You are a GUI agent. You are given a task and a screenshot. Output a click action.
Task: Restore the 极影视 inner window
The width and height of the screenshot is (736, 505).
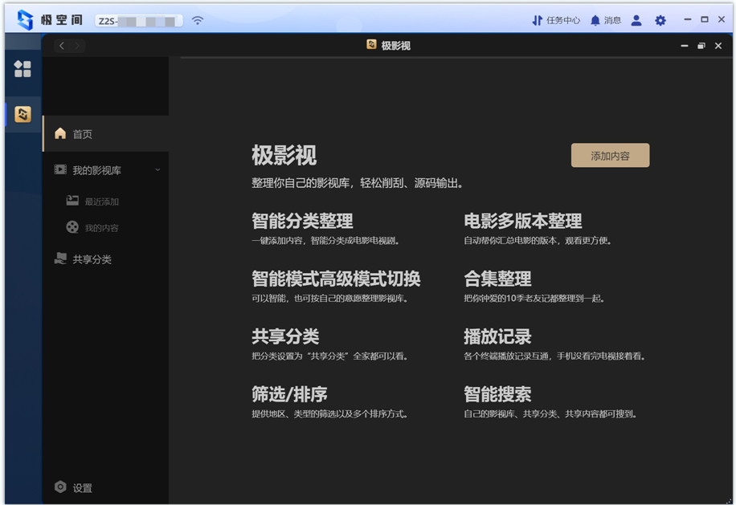pos(701,46)
